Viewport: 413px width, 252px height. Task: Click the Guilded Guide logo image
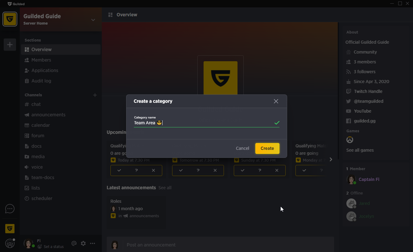tap(221, 78)
